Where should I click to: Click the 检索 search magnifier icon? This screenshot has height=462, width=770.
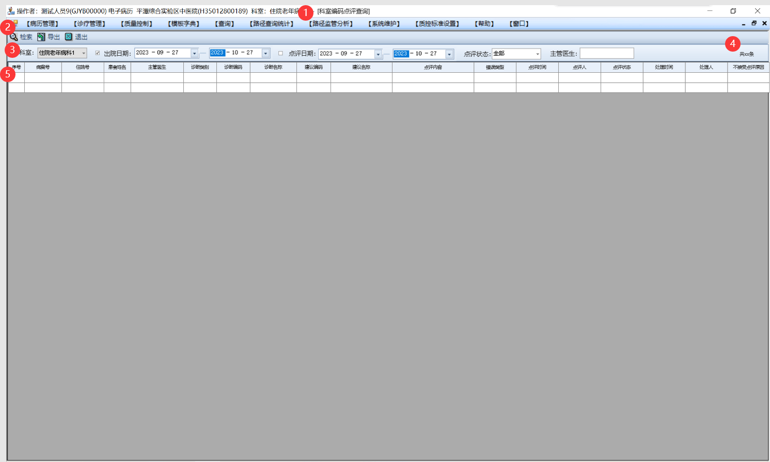[14, 37]
